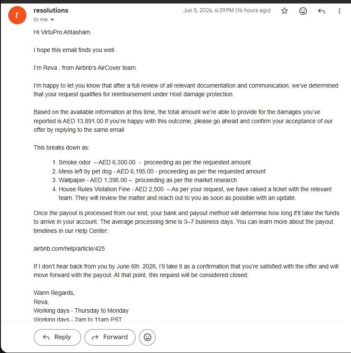Open emoji reaction button beside Forward
The width and height of the screenshot is (351, 353).
147,337
